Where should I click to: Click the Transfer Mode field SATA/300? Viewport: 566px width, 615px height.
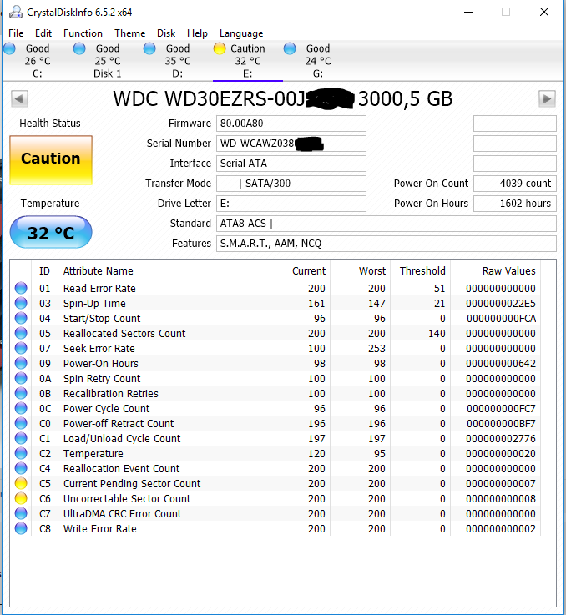[x=291, y=184]
